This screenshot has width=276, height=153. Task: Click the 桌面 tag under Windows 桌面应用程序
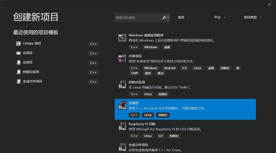pos(167,47)
